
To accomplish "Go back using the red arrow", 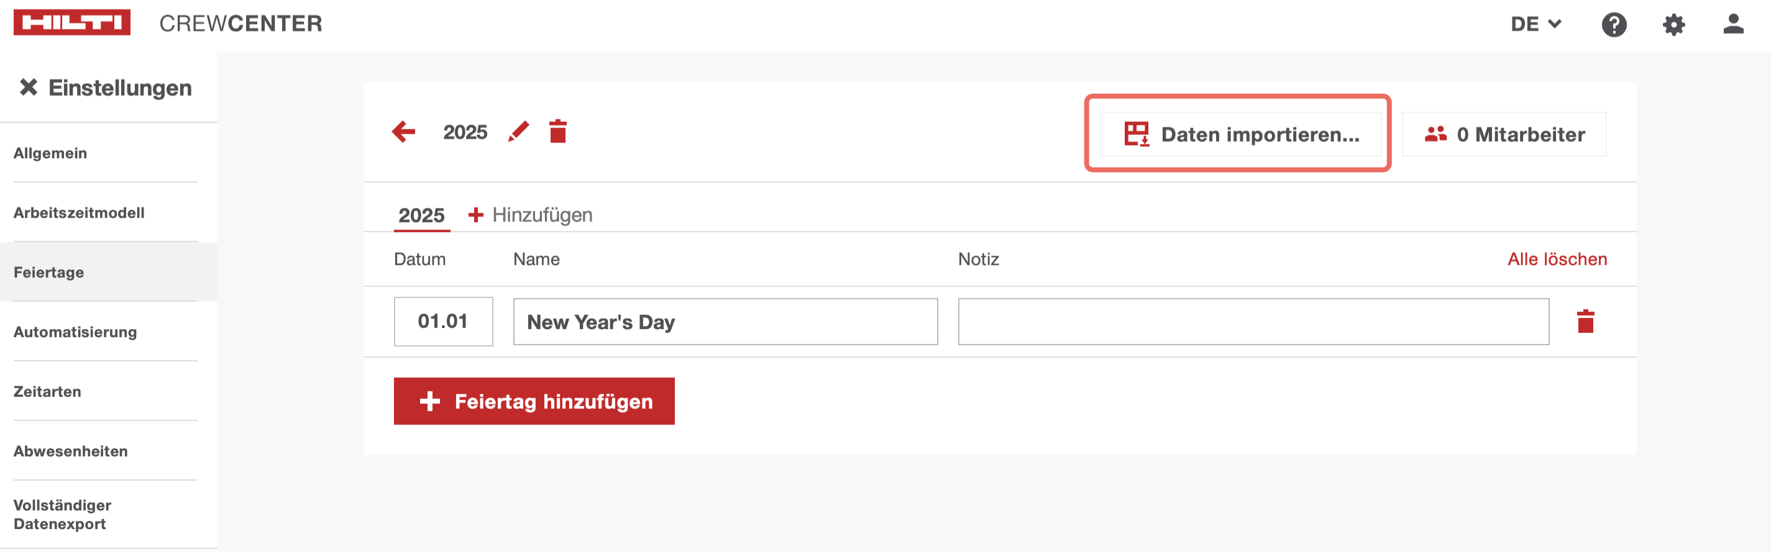I will click(403, 131).
